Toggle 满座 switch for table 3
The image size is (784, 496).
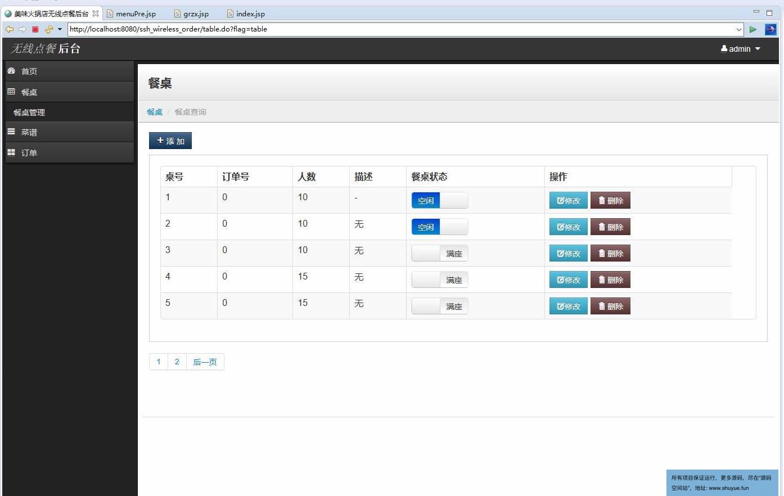(x=439, y=253)
